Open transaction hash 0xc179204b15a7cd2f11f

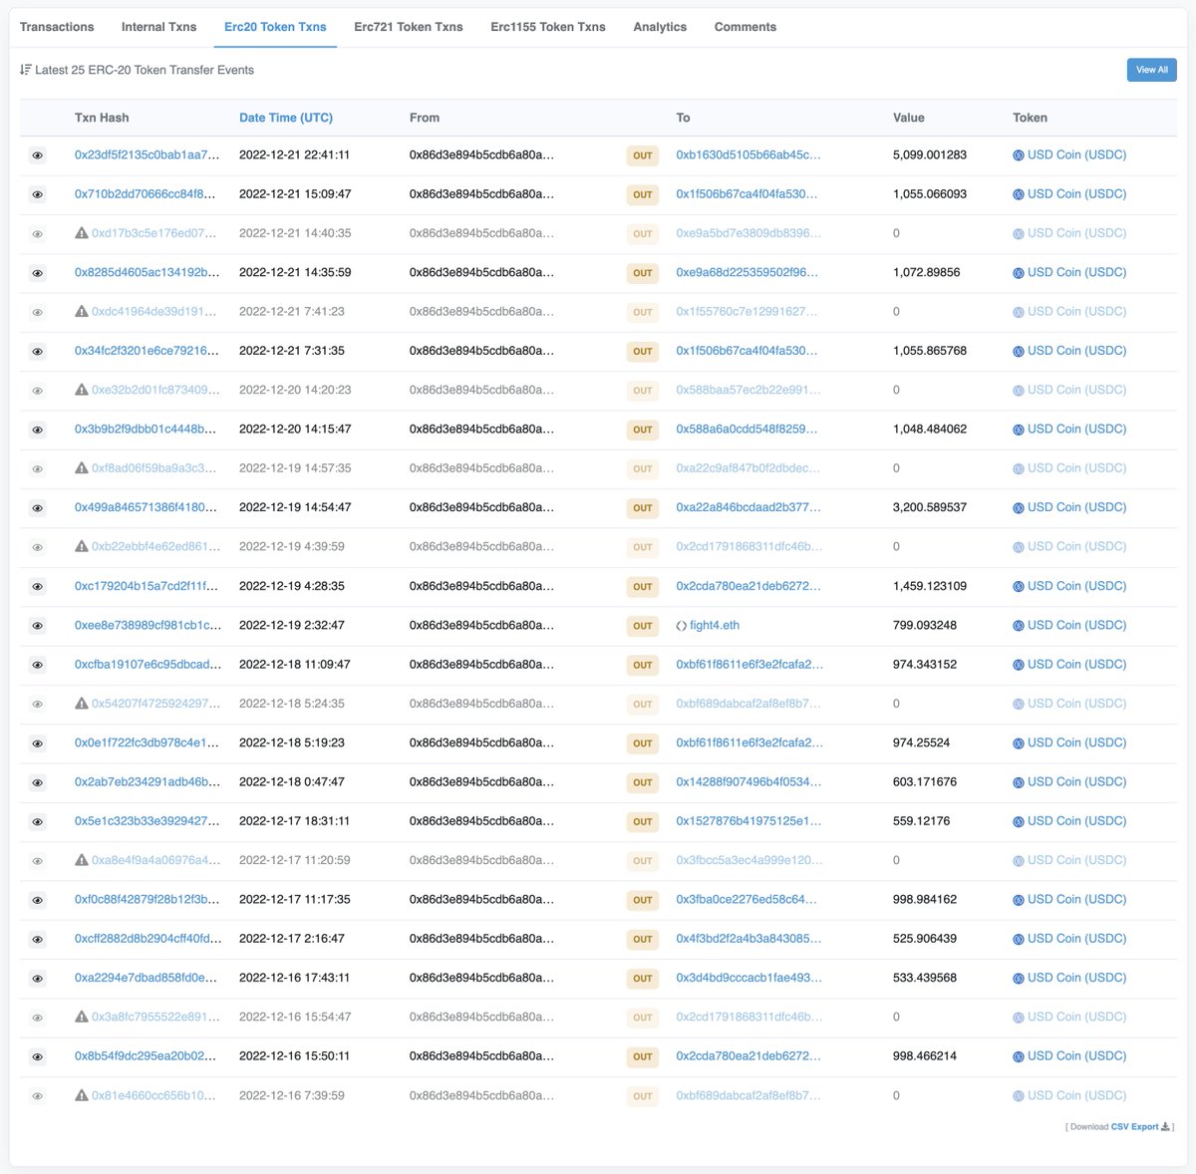(148, 586)
